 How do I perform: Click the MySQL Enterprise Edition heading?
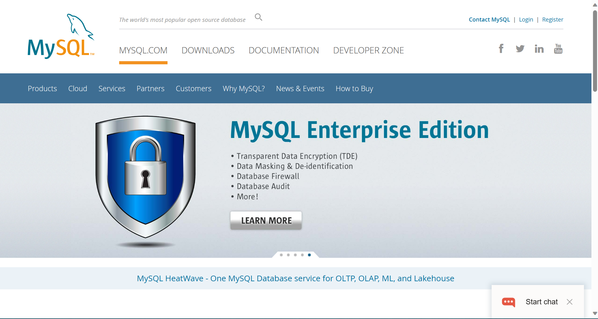[359, 130]
